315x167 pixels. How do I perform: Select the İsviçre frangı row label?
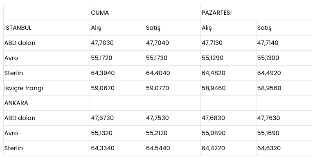[x=24, y=88]
